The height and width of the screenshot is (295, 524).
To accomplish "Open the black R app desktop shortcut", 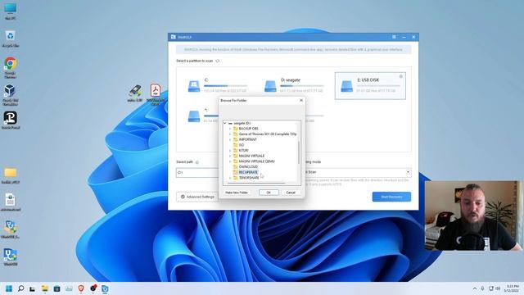I will (11, 120).
